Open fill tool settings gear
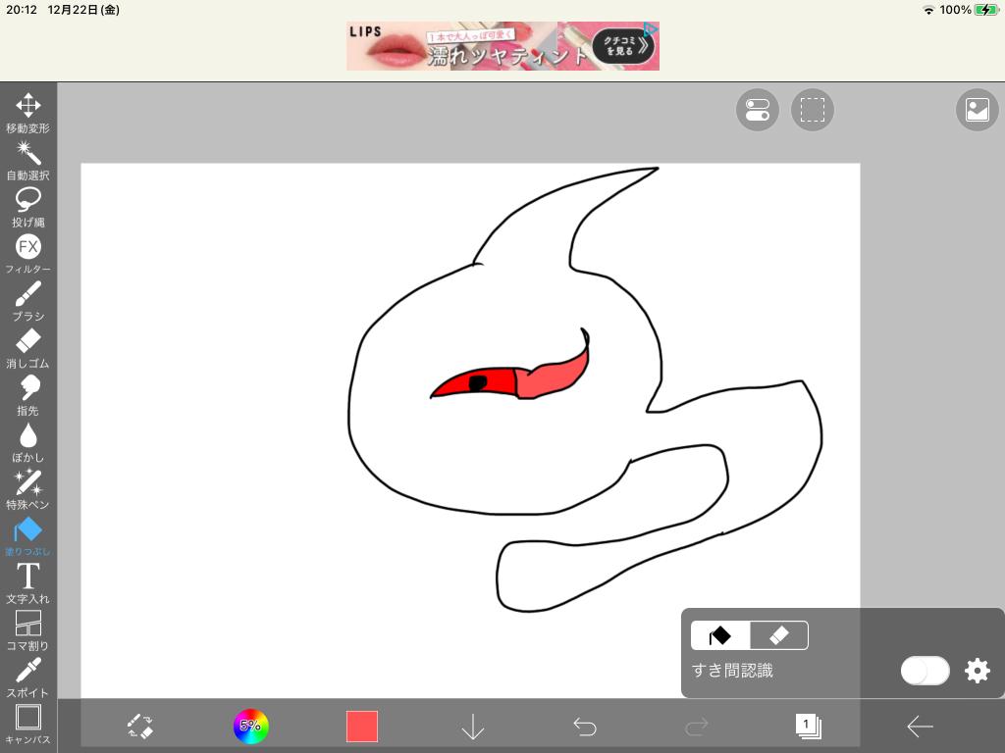Image resolution: width=1005 pixels, height=753 pixels. [978, 671]
